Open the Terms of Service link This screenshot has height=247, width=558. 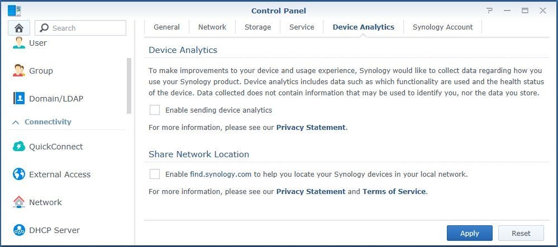[394, 191]
